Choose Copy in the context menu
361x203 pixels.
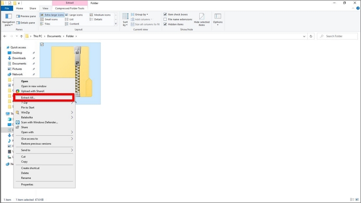pyautogui.click(x=44, y=162)
